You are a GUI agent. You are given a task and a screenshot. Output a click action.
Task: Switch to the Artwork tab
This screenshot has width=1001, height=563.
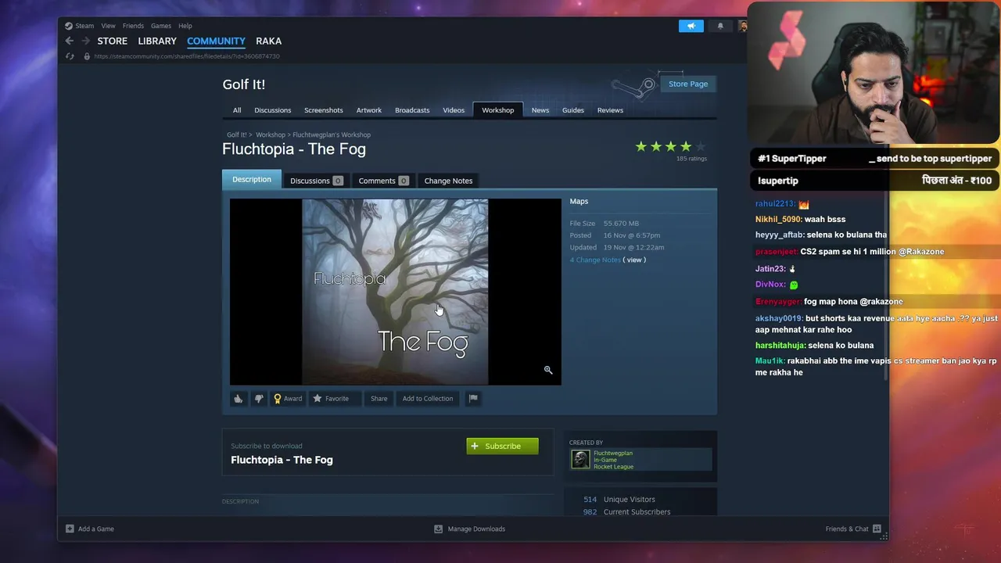coord(369,110)
